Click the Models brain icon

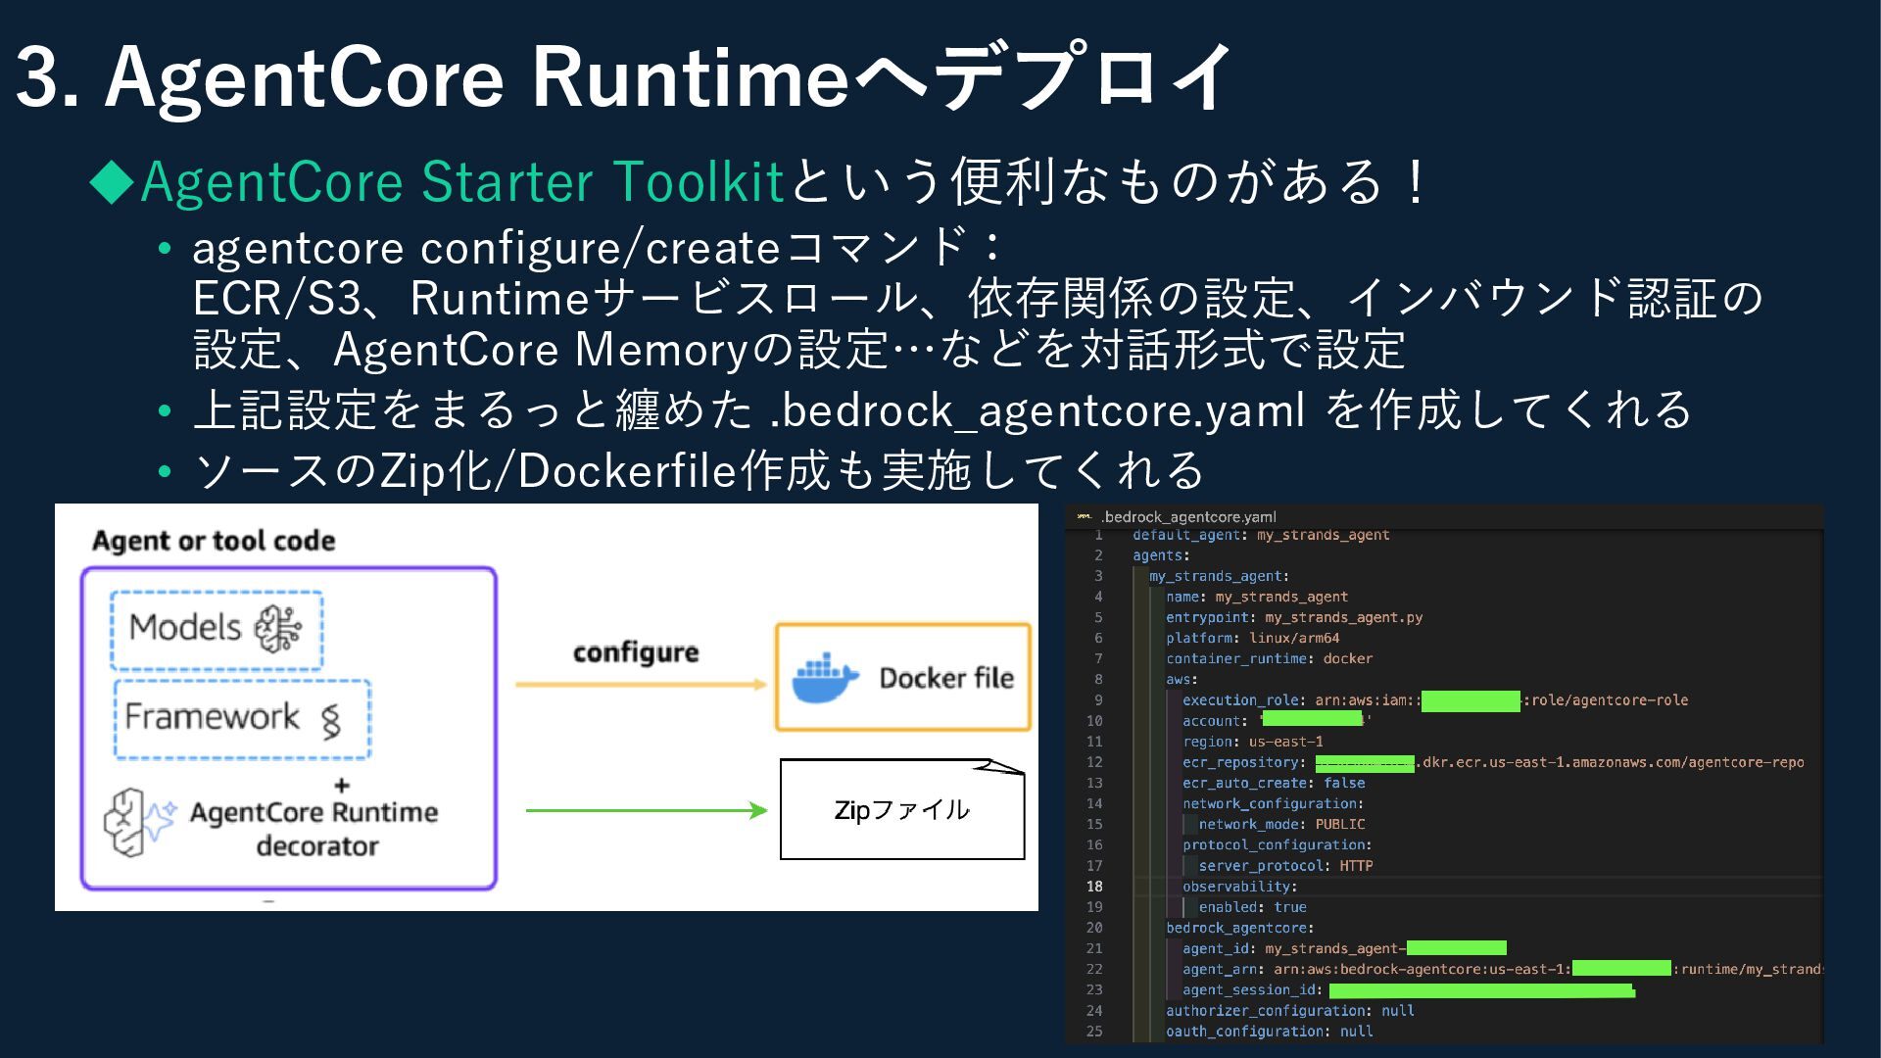[278, 629]
